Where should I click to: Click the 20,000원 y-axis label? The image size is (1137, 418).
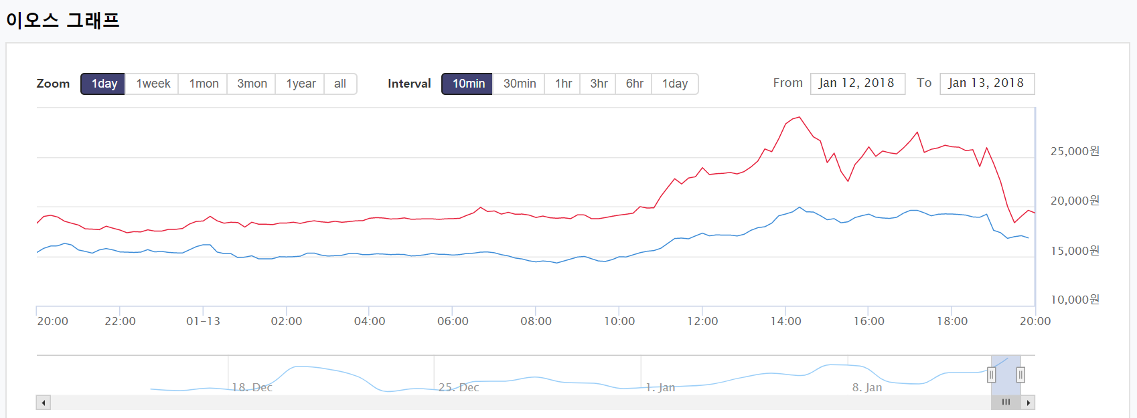click(x=1075, y=201)
